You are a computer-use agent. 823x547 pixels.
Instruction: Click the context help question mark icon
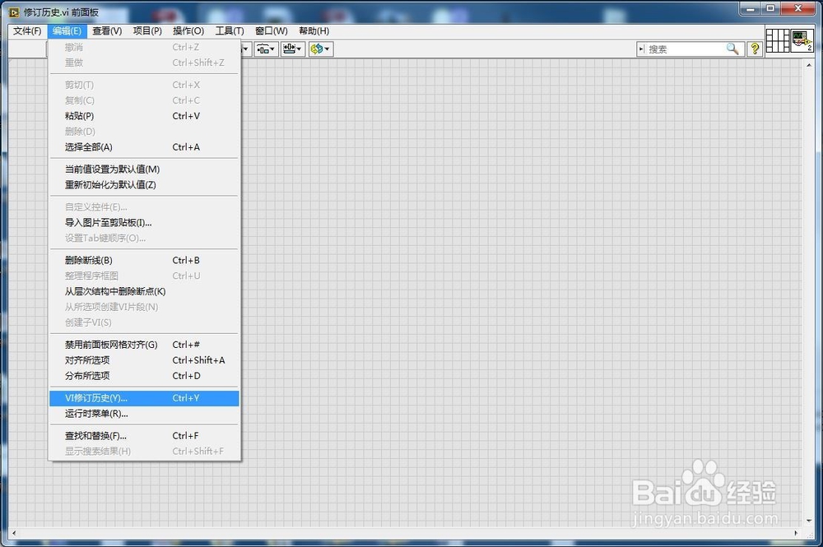(755, 49)
